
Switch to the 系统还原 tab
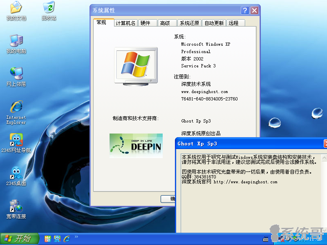[x=189, y=23]
